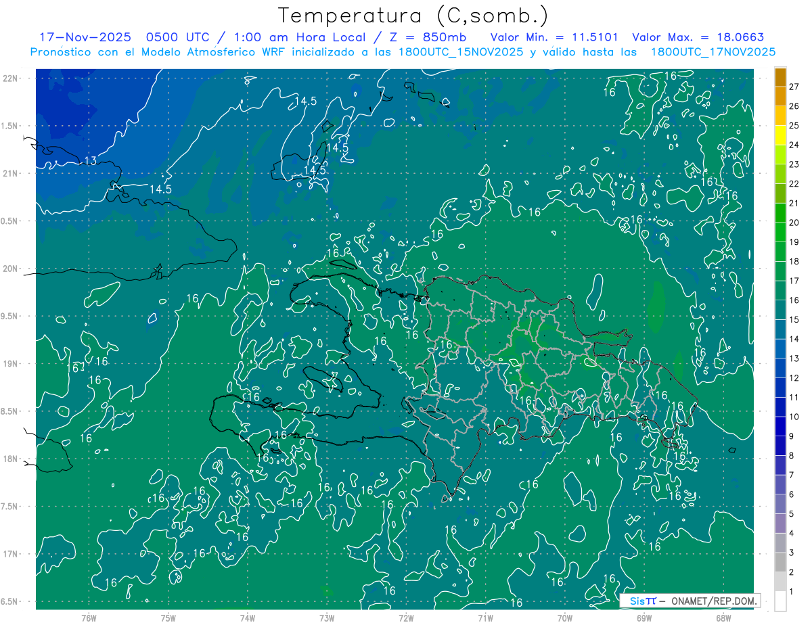Click the Temperatura (C,somb.) title
This screenshot has height=627, width=812.
(x=413, y=16)
